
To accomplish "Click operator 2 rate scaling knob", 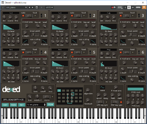I will pyautogui.click(x=83, y=43).
